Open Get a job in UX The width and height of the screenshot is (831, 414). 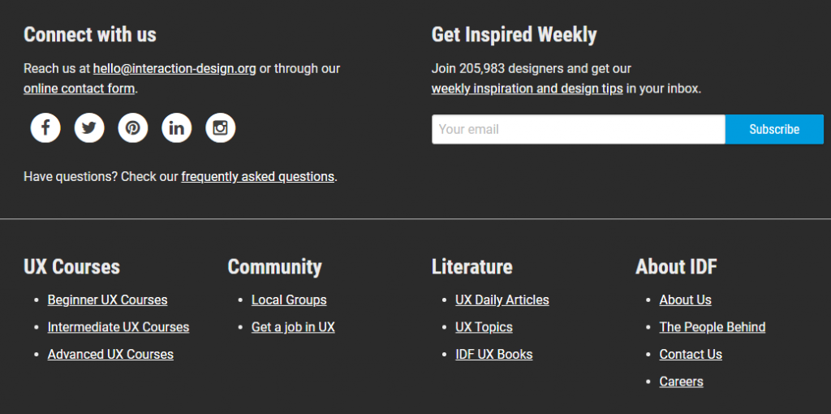tap(293, 327)
